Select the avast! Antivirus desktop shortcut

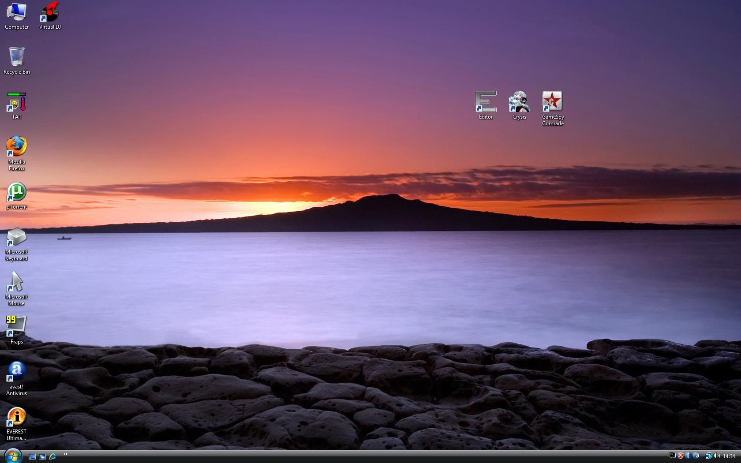coord(17,379)
